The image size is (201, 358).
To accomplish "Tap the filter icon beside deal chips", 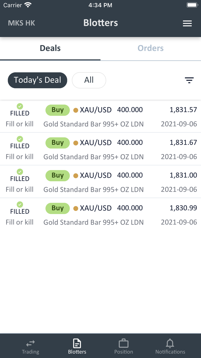I will 189,80.
